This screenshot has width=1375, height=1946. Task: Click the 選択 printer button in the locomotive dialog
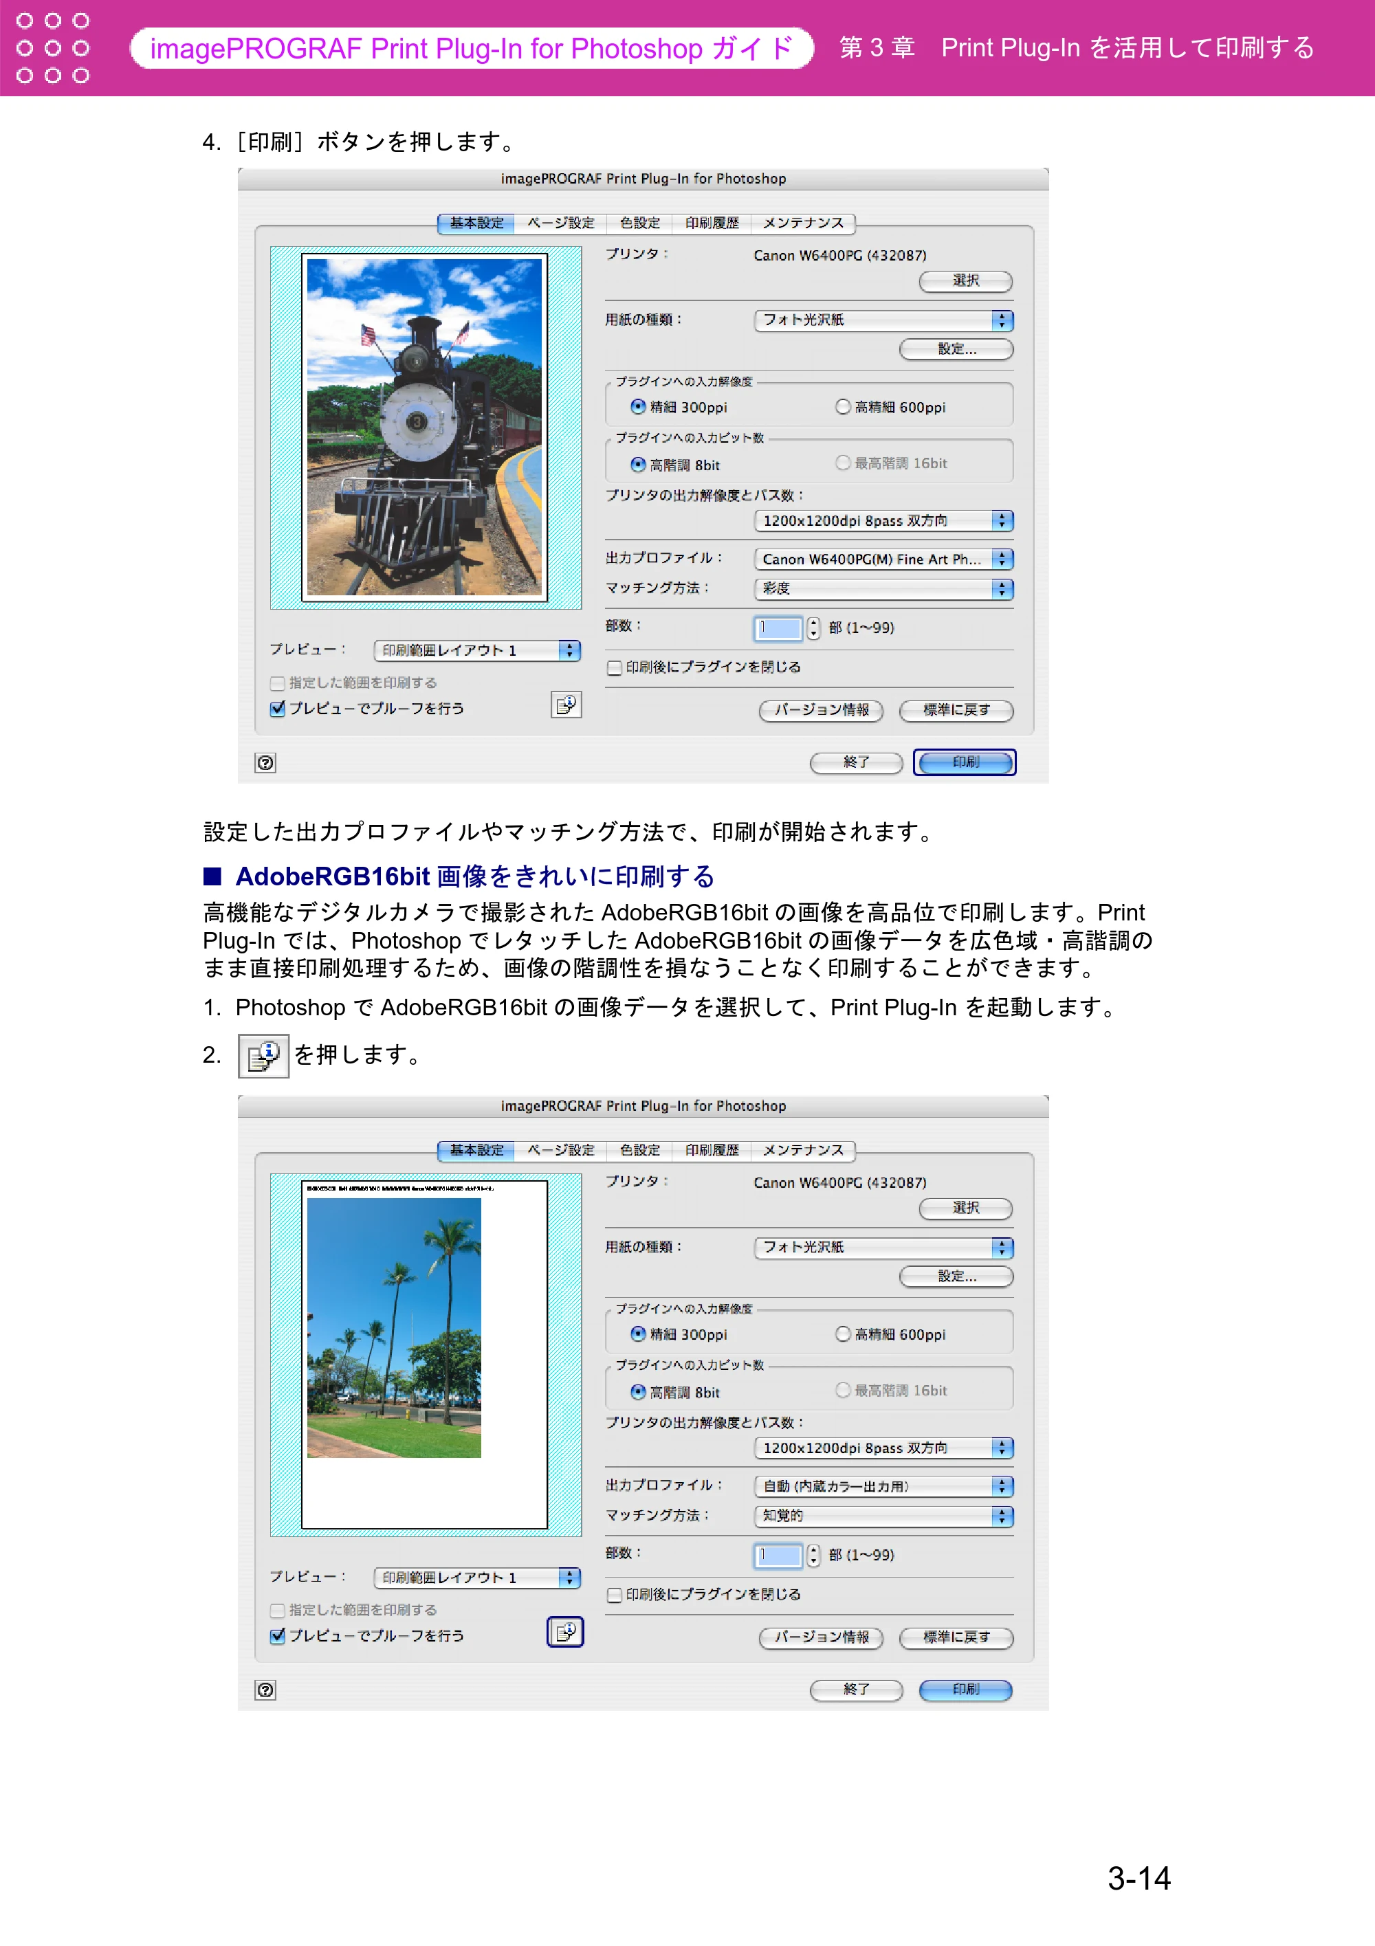[x=965, y=281]
